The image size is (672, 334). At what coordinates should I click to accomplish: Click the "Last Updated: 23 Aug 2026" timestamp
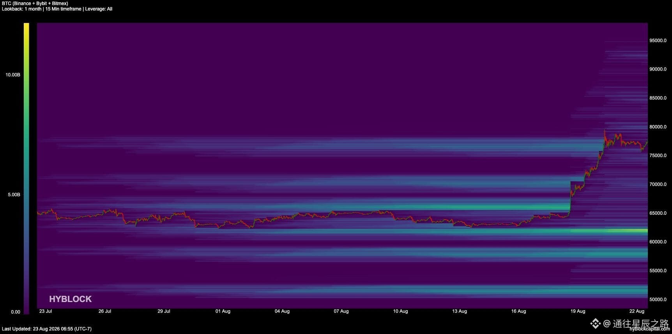pyautogui.click(x=47, y=329)
